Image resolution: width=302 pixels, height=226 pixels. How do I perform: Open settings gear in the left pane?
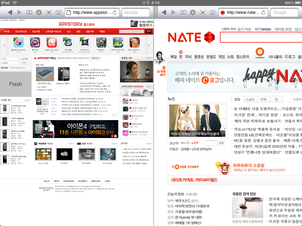click(39, 12)
